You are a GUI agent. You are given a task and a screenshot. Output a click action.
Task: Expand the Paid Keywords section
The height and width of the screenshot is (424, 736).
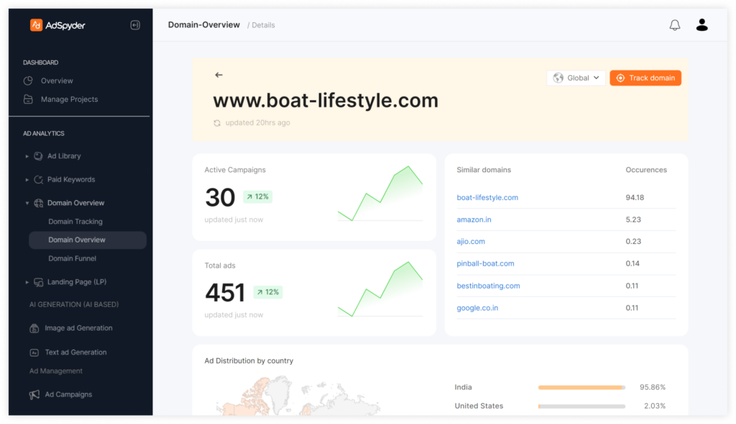[27, 179]
